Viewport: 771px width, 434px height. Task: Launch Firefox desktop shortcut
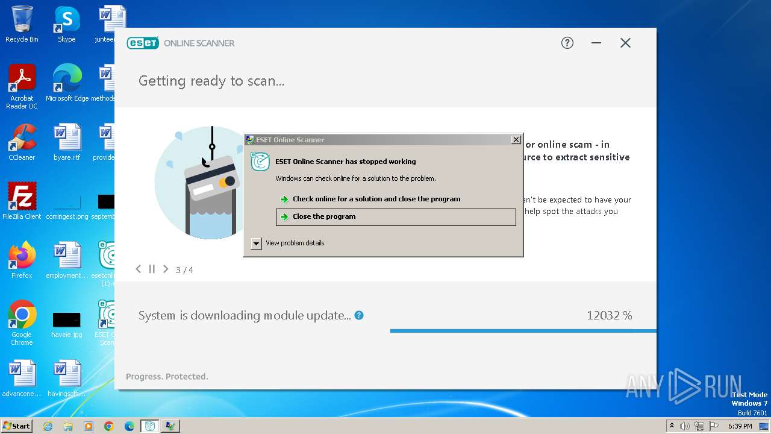coord(22,260)
